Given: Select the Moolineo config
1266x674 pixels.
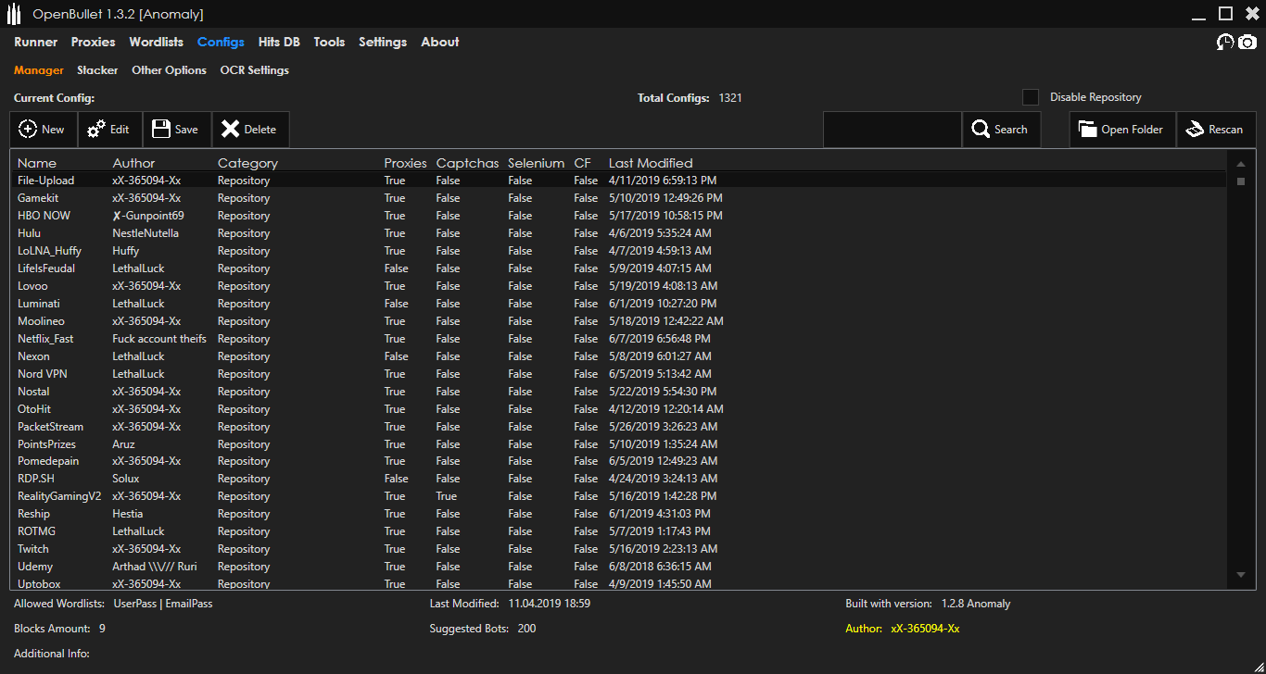Looking at the screenshot, I should point(620,321).
